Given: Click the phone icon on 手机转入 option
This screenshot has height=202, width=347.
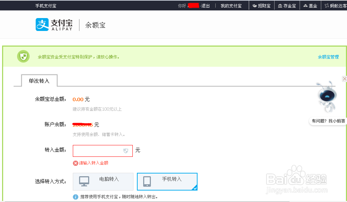Looking at the screenshot, I should tap(147, 181).
